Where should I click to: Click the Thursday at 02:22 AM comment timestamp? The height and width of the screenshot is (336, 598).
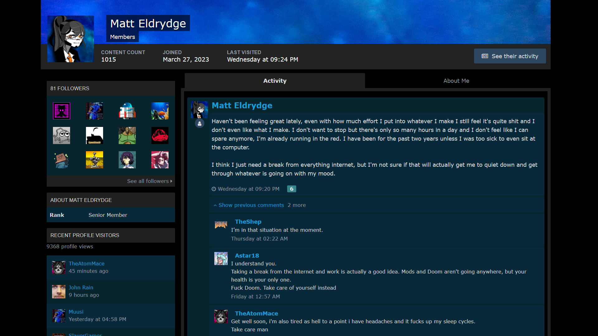[259, 239]
